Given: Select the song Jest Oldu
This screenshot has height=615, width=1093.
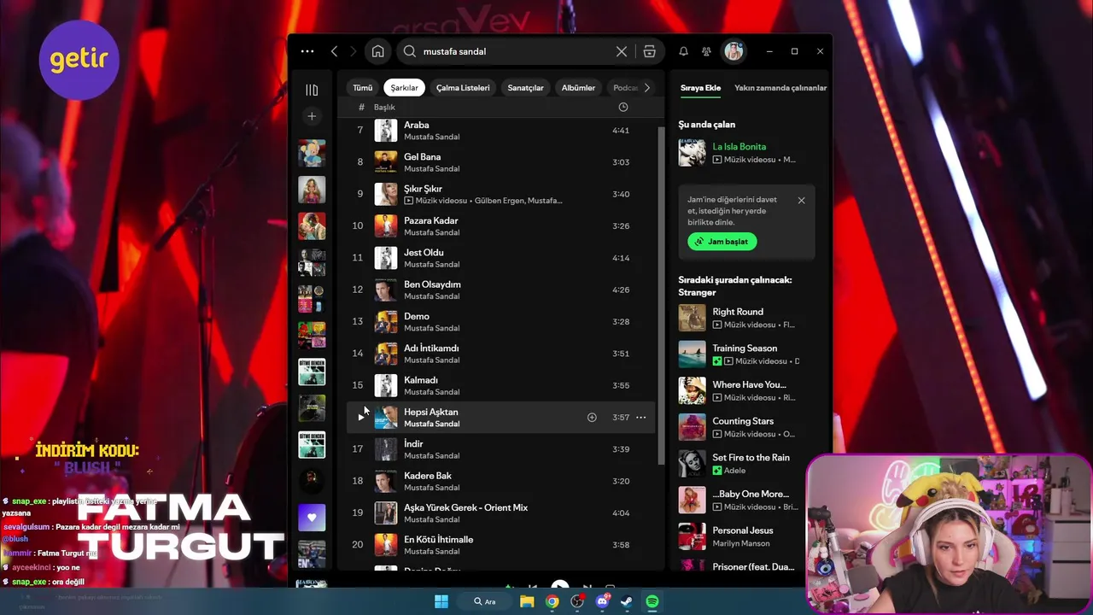Looking at the screenshot, I should pos(500,258).
